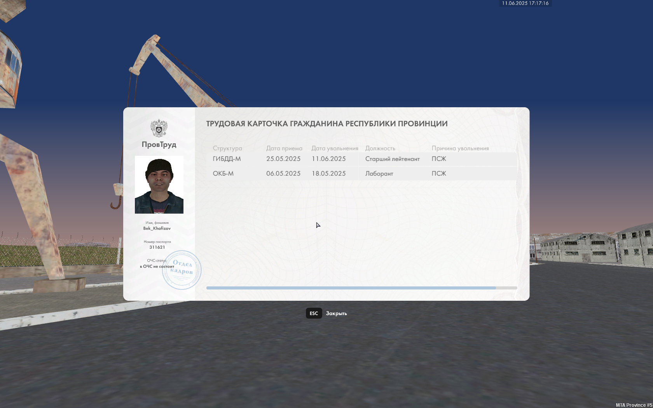
Task: Click the Лаборант position cell
Action: (379, 174)
